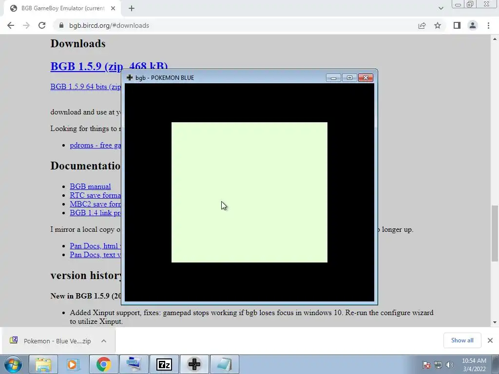Click page scrollbar down arrow
The image size is (499, 374).
pos(495,322)
